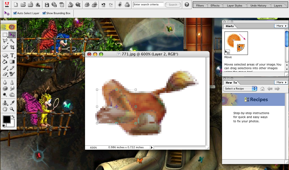
Task: Select the Blur tool
Action: click(5, 82)
